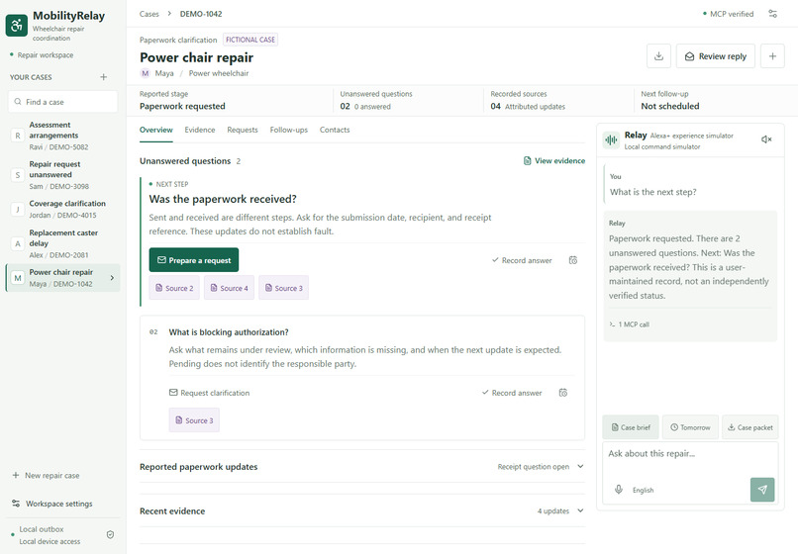
Task: Expand Reported paperwork updates section
Action: (361, 467)
